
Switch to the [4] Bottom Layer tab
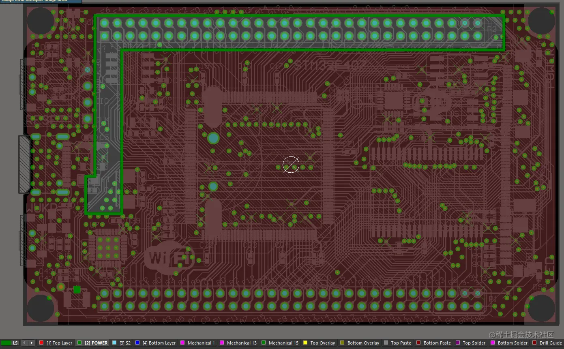155,343
